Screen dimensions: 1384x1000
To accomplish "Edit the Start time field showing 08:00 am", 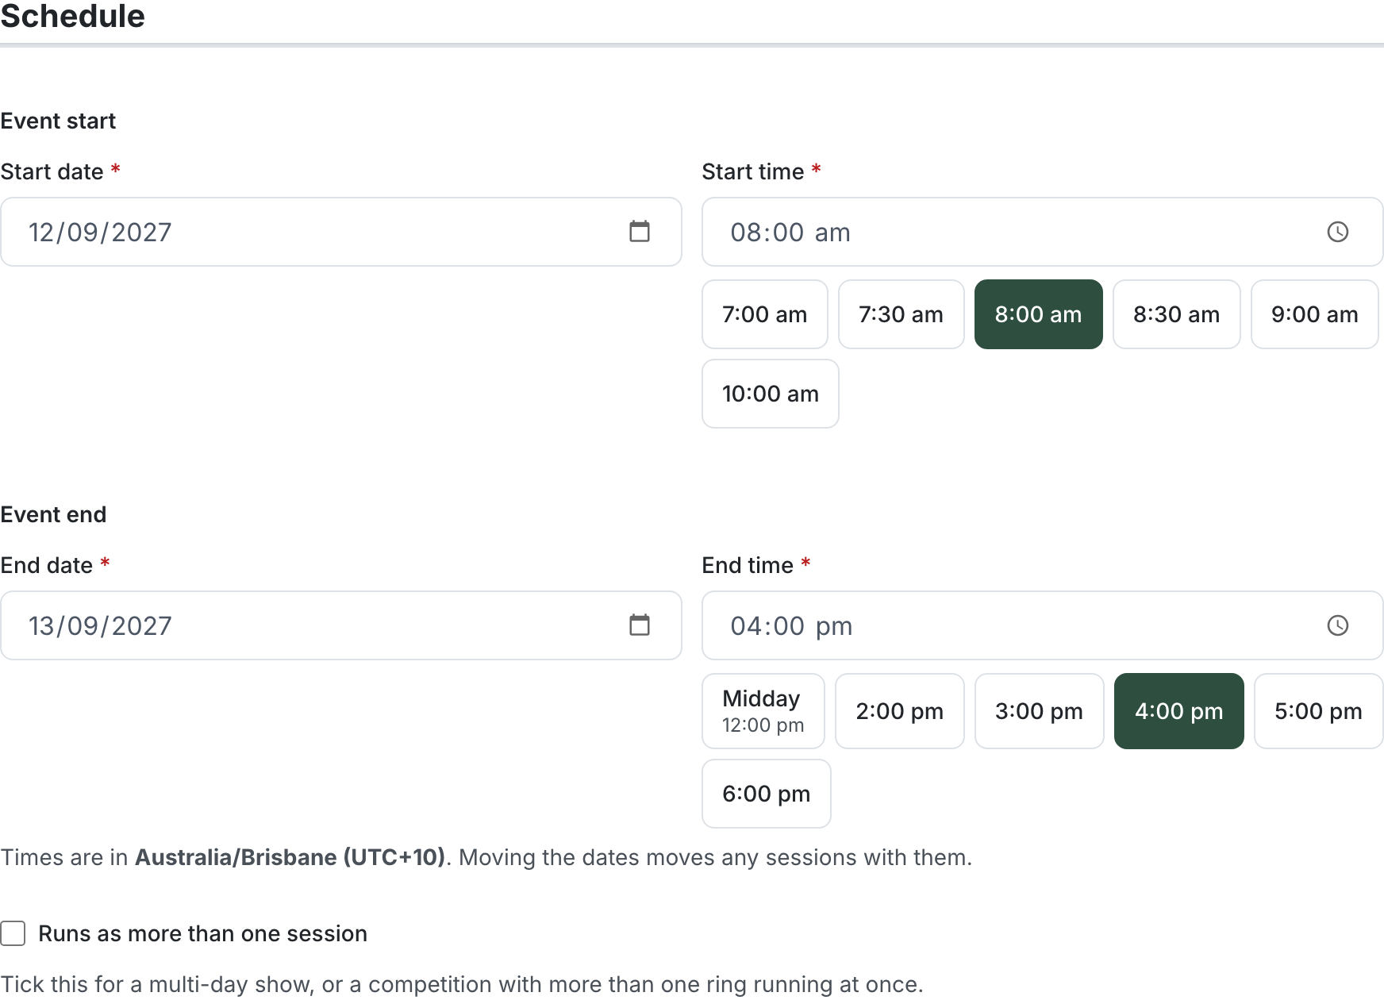I will pos(1043,232).
